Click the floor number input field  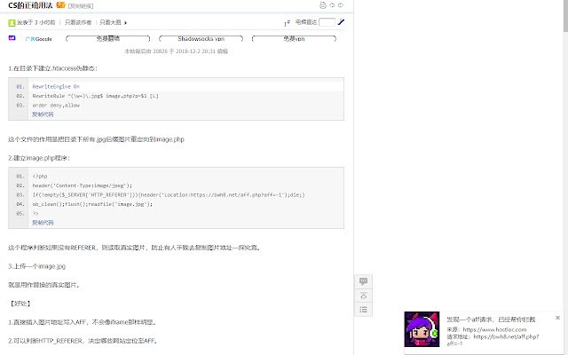click(x=327, y=22)
